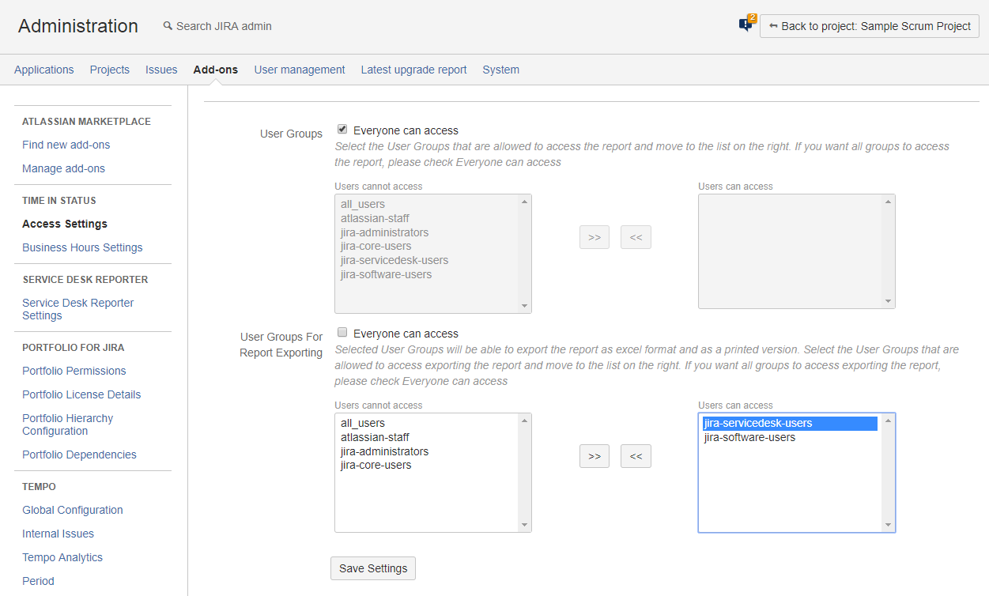
Task: Switch to the System tab
Action: coord(500,70)
